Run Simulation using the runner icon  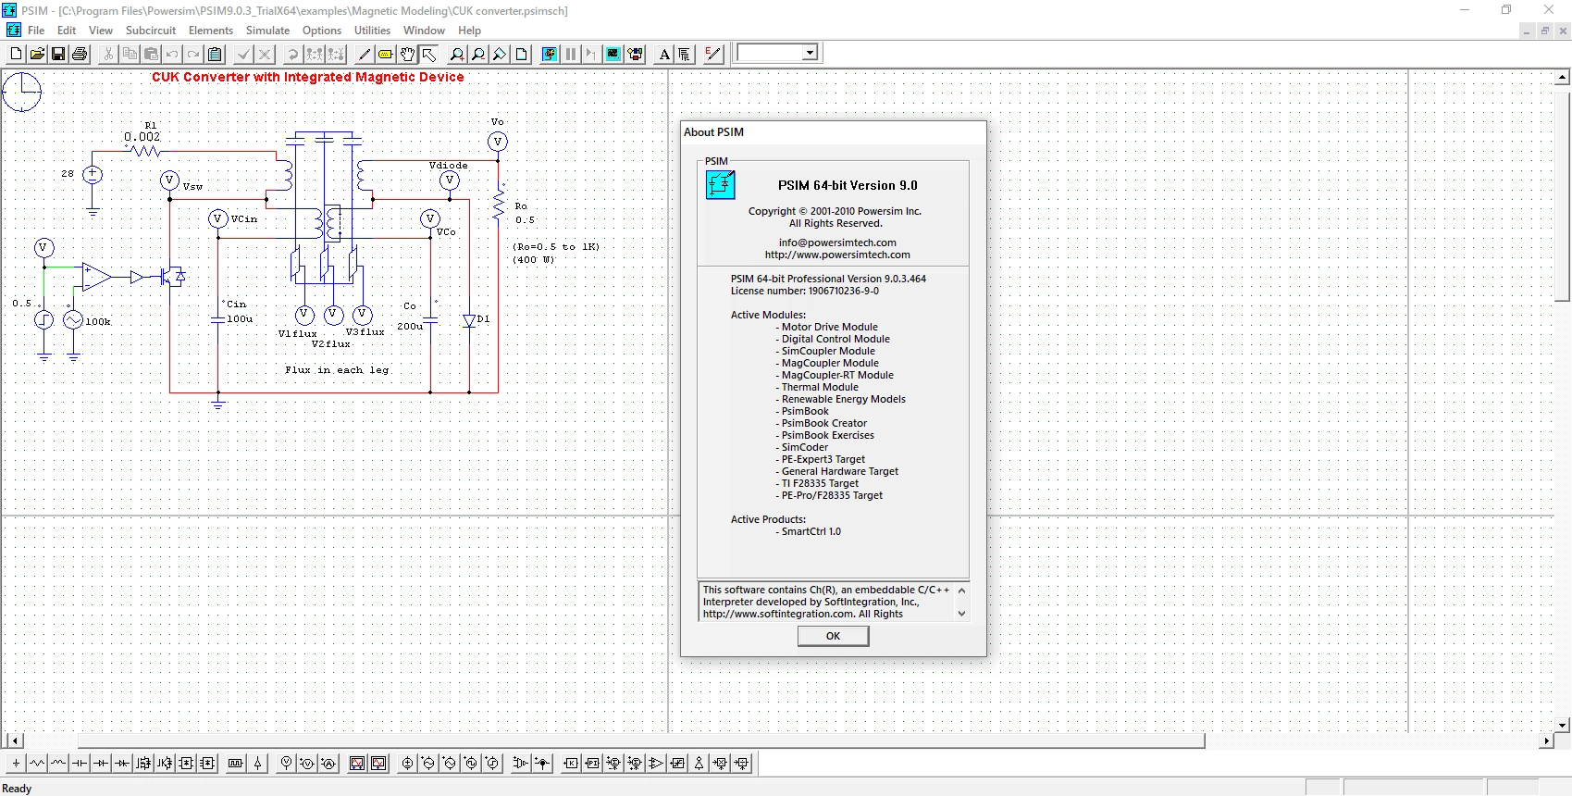(x=550, y=54)
